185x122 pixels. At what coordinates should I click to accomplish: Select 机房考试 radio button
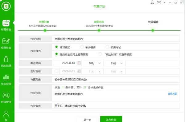tap(107, 47)
